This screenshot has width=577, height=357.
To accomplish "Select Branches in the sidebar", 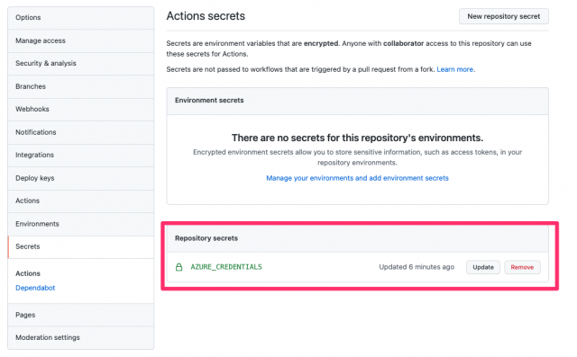I will [80, 86].
